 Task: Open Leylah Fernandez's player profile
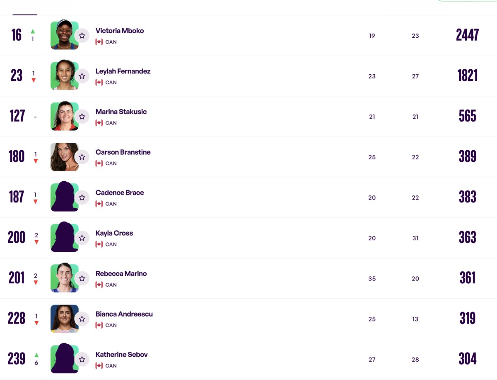tap(123, 71)
